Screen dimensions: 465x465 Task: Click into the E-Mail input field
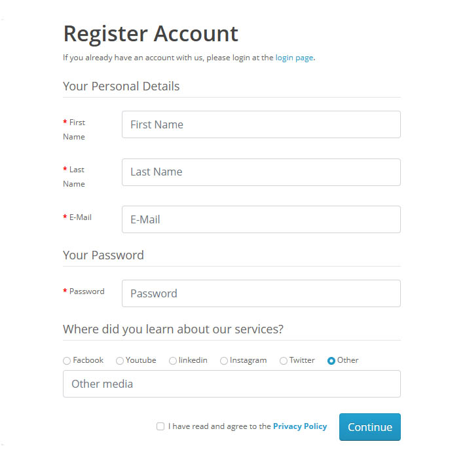point(261,219)
